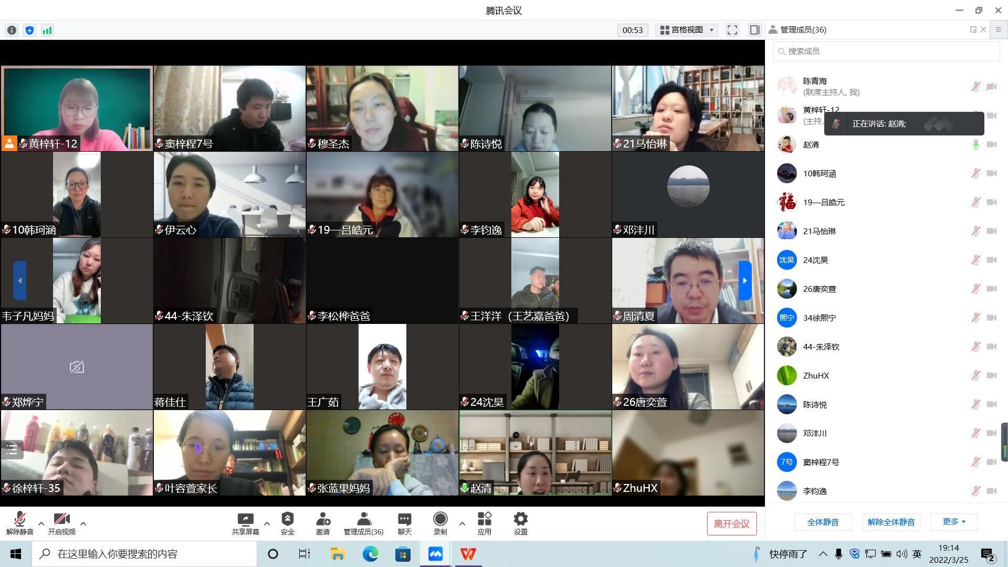Viewport: 1008px width, 567px height.
Task: Click 解除全体静音 unmute all button
Action: click(891, 522)
